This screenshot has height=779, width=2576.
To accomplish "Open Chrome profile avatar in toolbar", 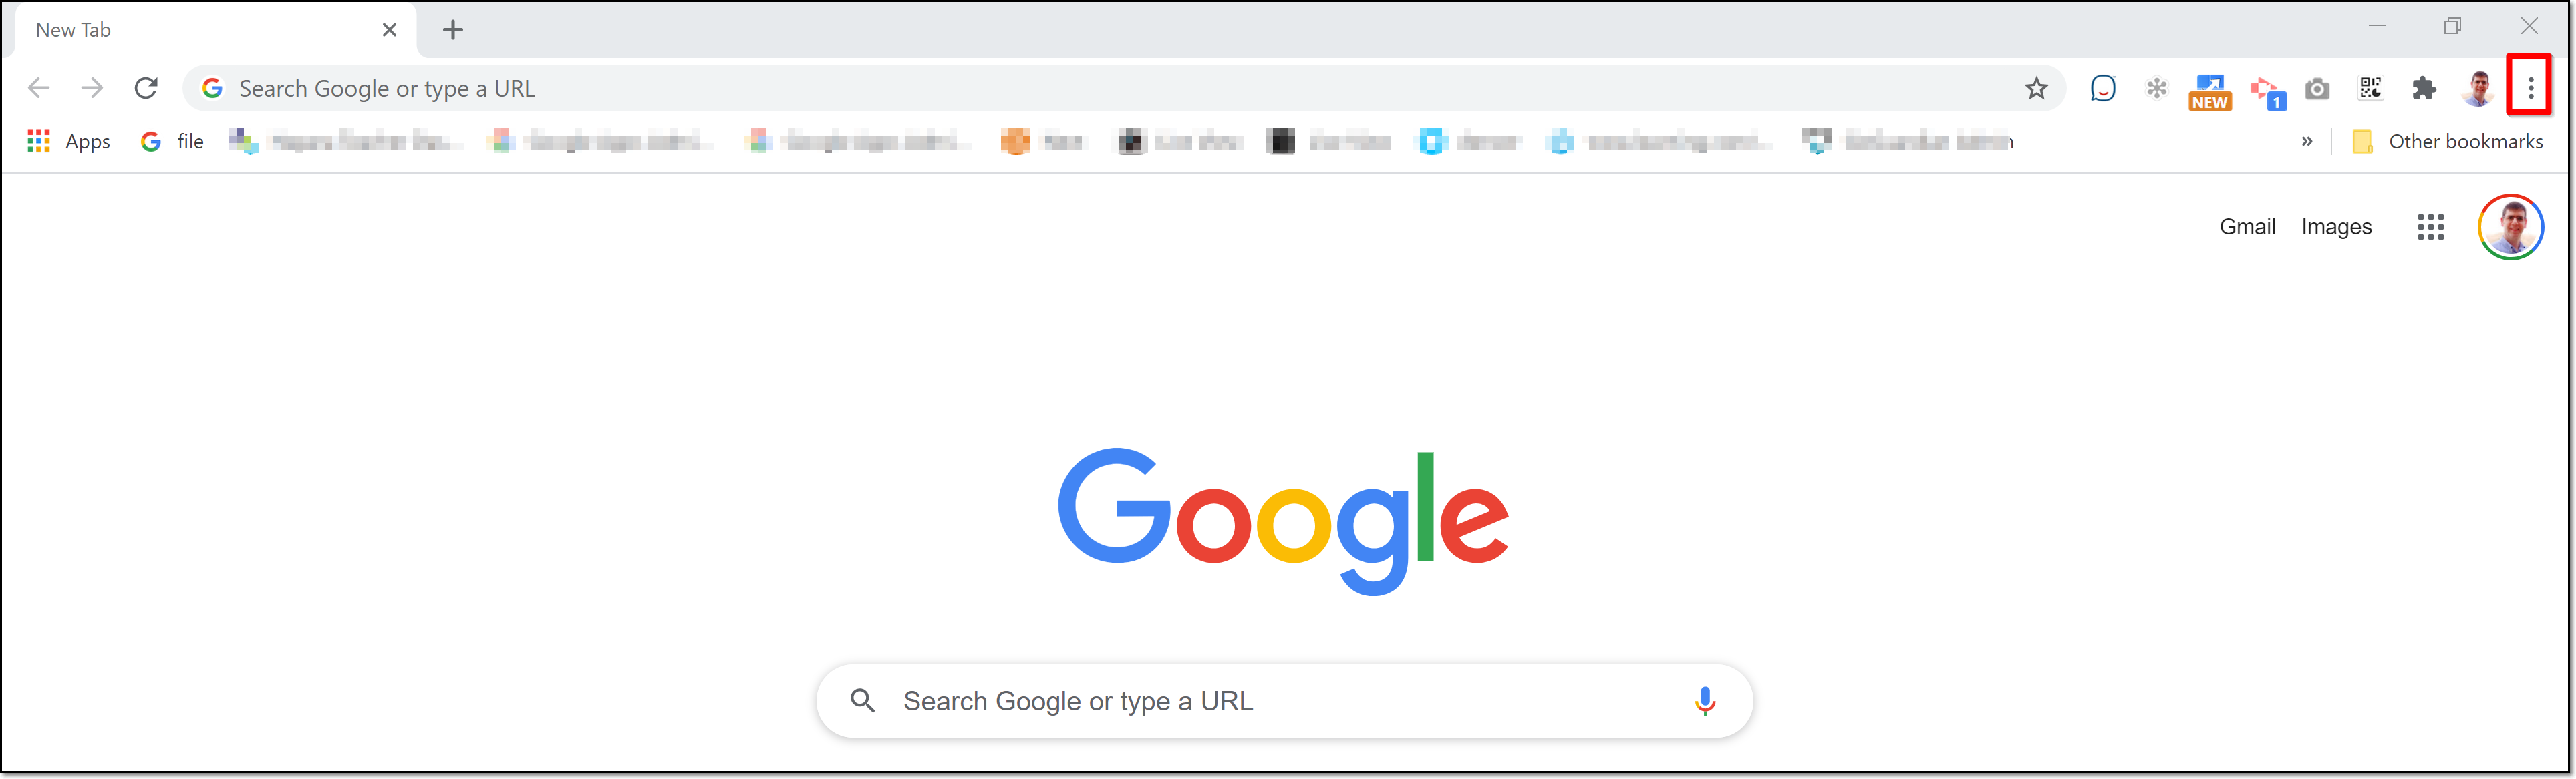I will [x=2478, y=89].
